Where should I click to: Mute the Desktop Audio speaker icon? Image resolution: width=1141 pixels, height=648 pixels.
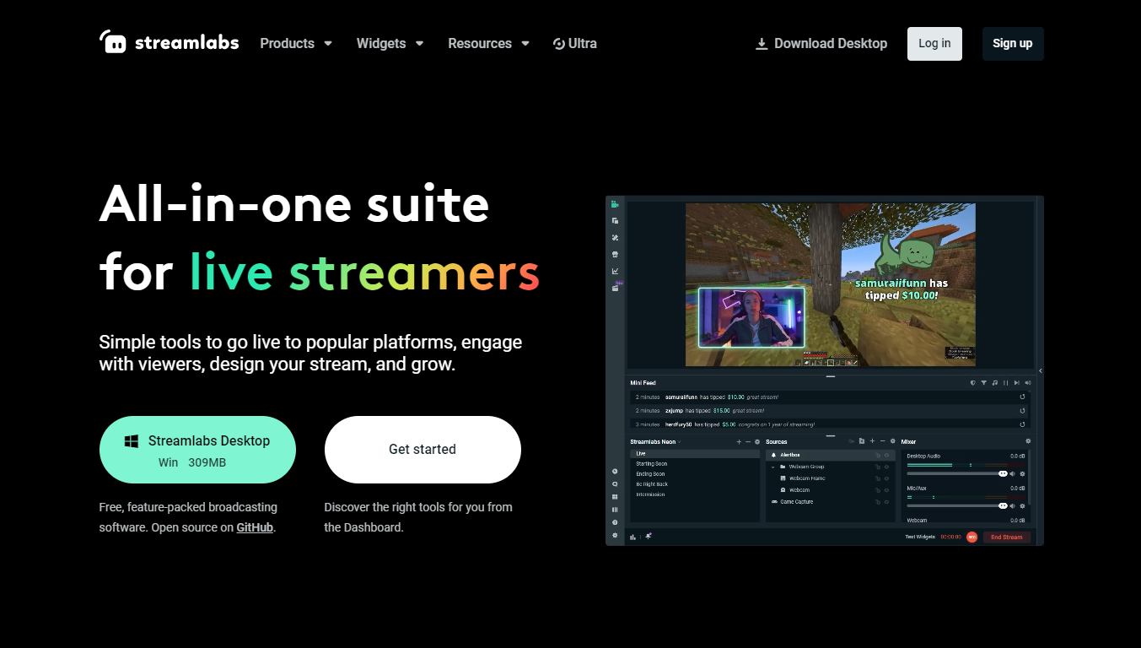1013,474
